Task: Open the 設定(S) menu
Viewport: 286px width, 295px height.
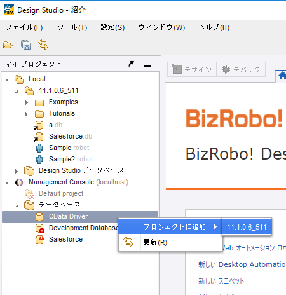Action: (112, 27)
